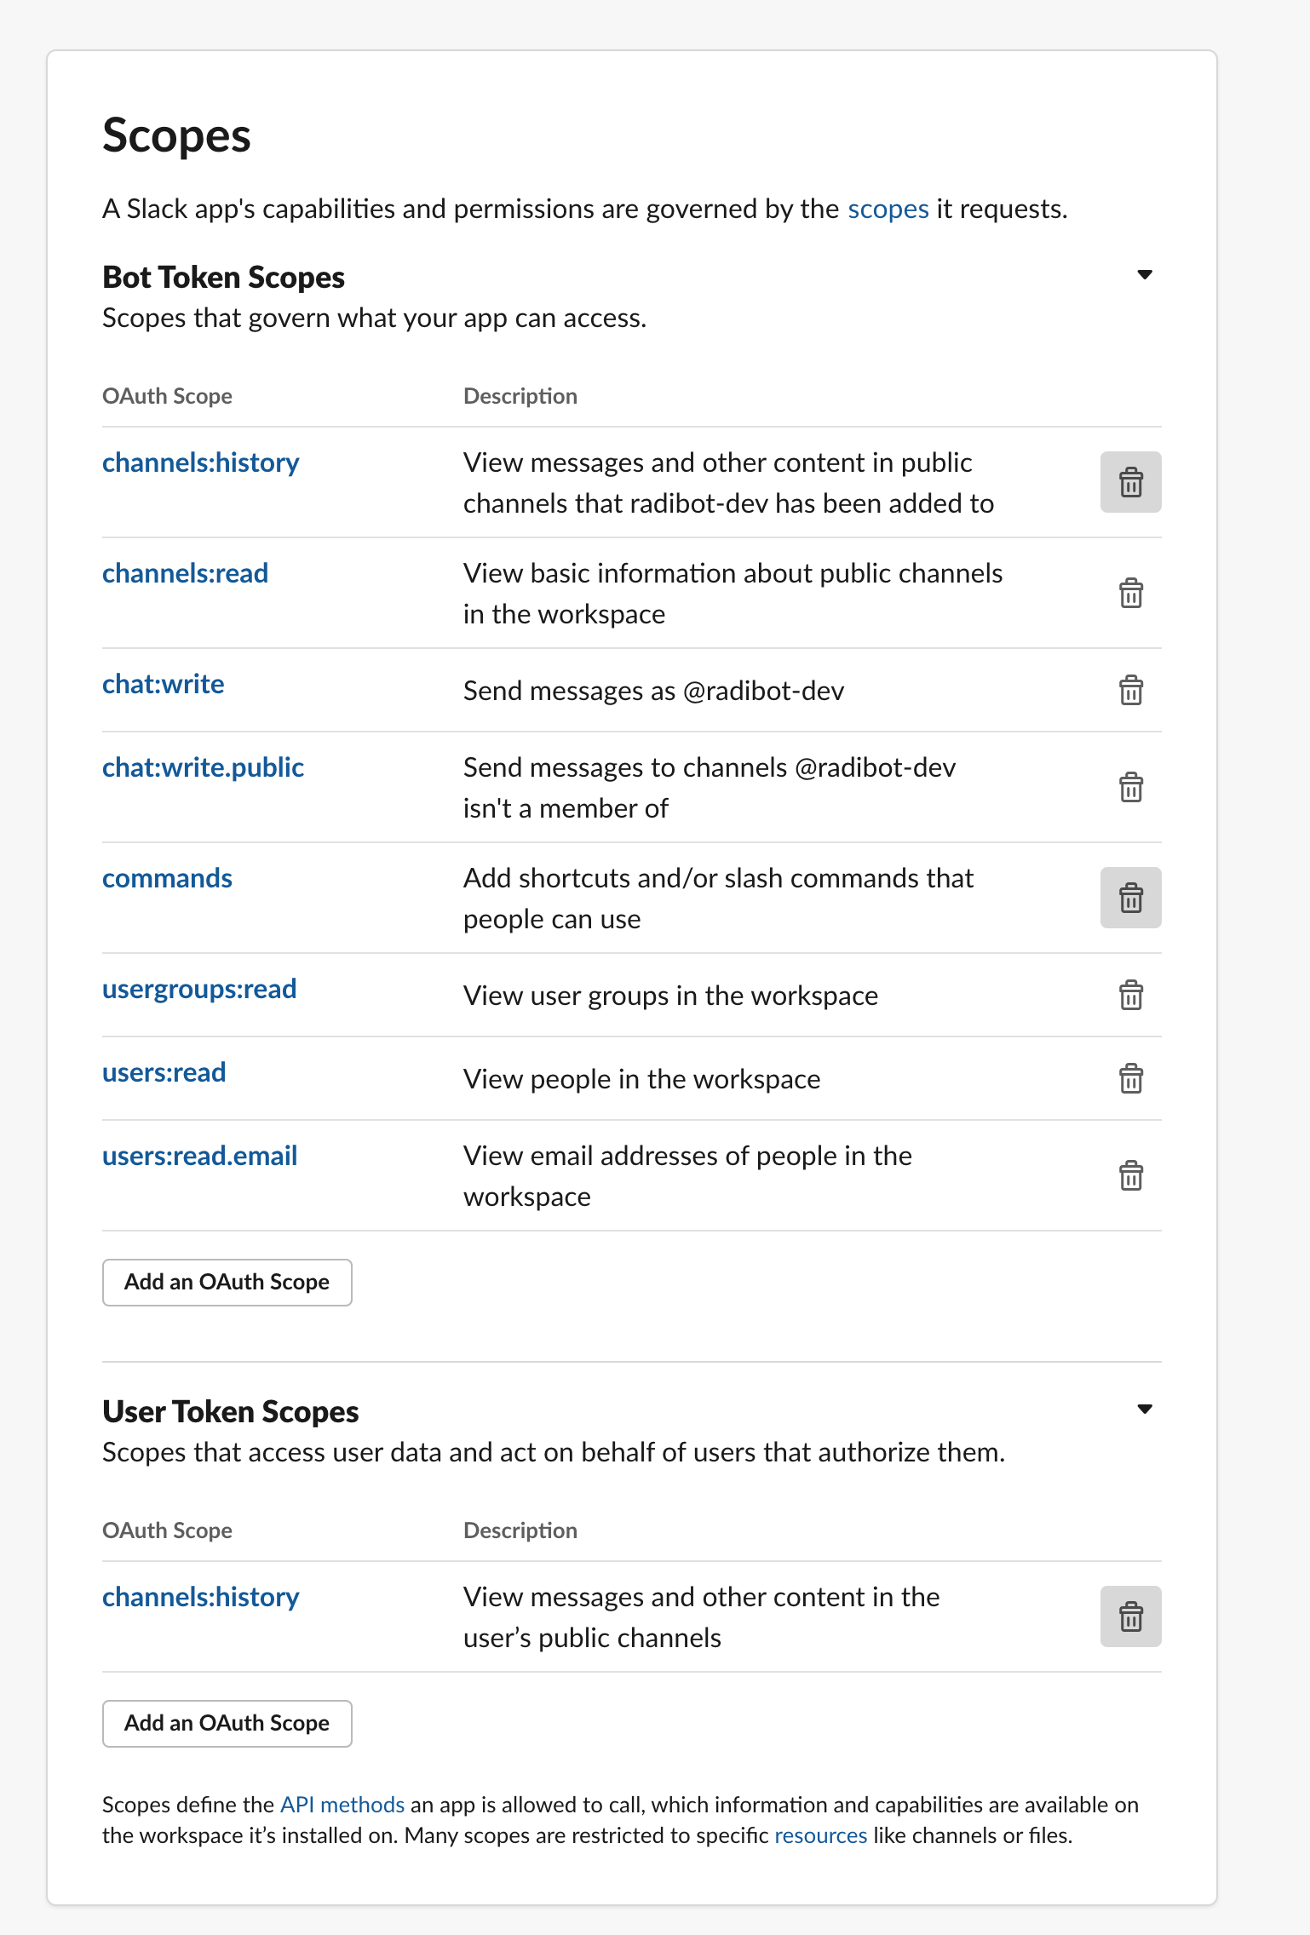Image resolution: width=1310 pixels, height=1935 pixels.
Task: Open the resources link in footer
Action: click(x=820, y=1835)
